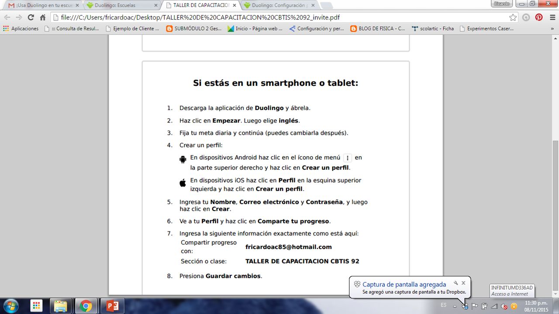Go to the Chrome home page
The width and height of the screenshot is (559, 314).
pos(42,17)
